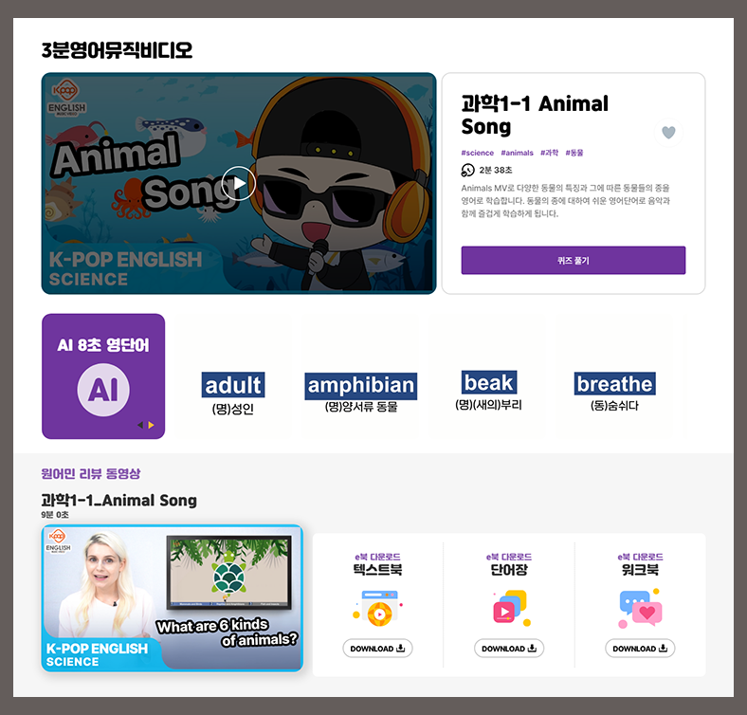This screenshot has width=747, height=715.
Task: Click the 퀴즈 풀기 quiz button
Action: coord(573,260)
